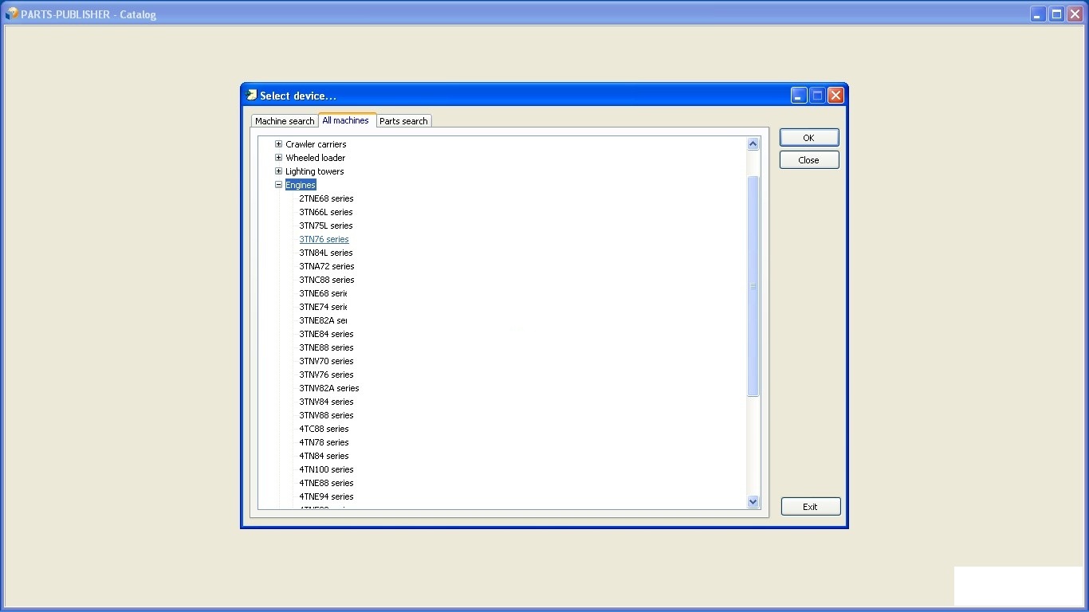The height and width of the screenshot is (612, 1089).
Task: Choose 3TNC88 series engine
Action: (x=327, y=280)
